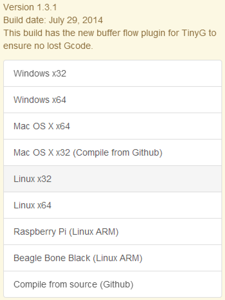Screen dimensions: 225x300
Task: Click the phrase 'ensure no lost Gcode'
Action: point(48,46)
